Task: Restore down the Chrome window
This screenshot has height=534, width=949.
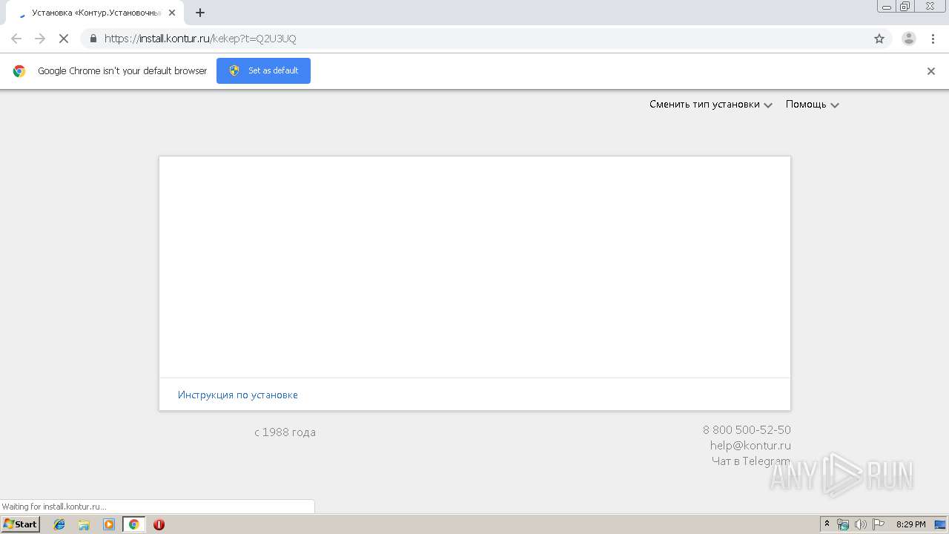Action: pyautogui.click(x=905, y=6)
